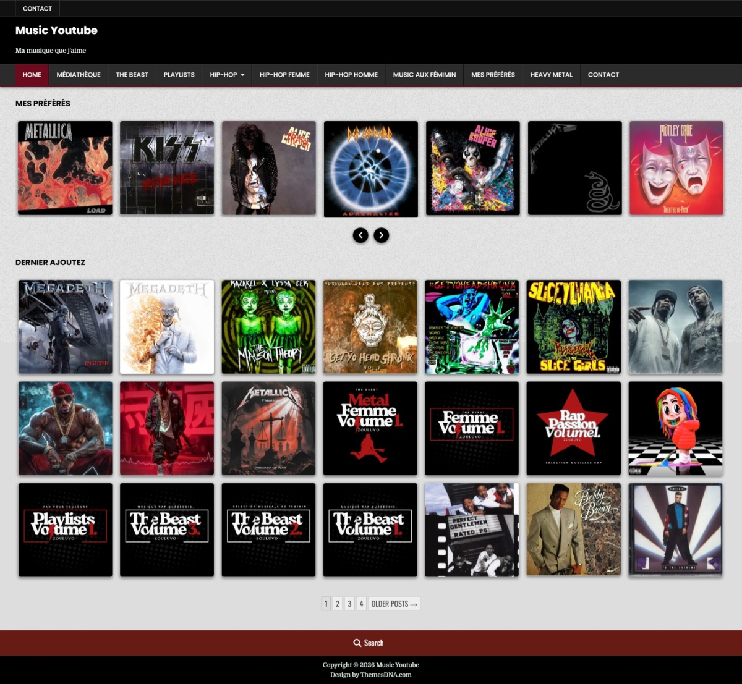Open Mes Préférés menu item

click(493, 75)
